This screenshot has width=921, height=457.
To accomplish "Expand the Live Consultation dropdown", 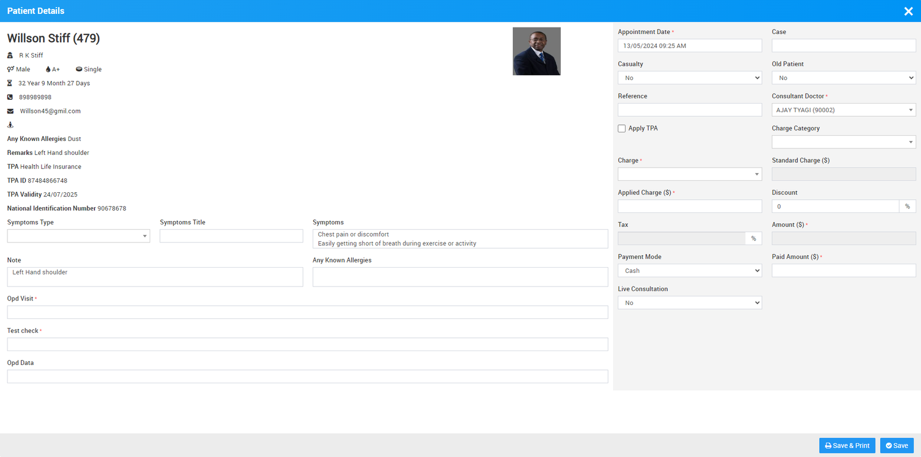I will (690, 303).
